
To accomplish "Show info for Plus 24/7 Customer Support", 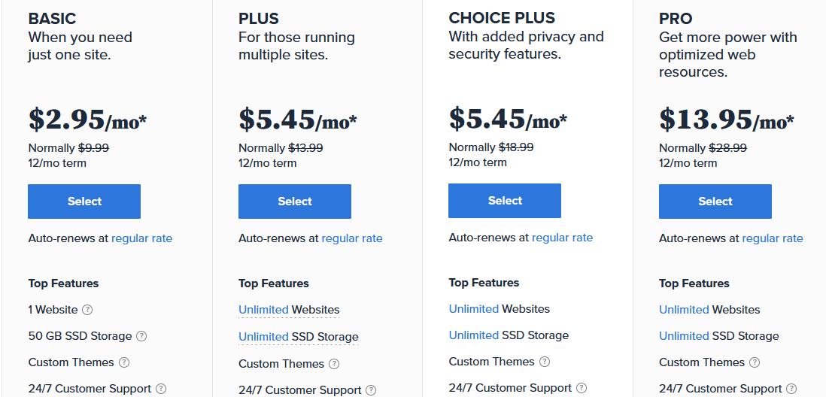I will pos(372,390).
